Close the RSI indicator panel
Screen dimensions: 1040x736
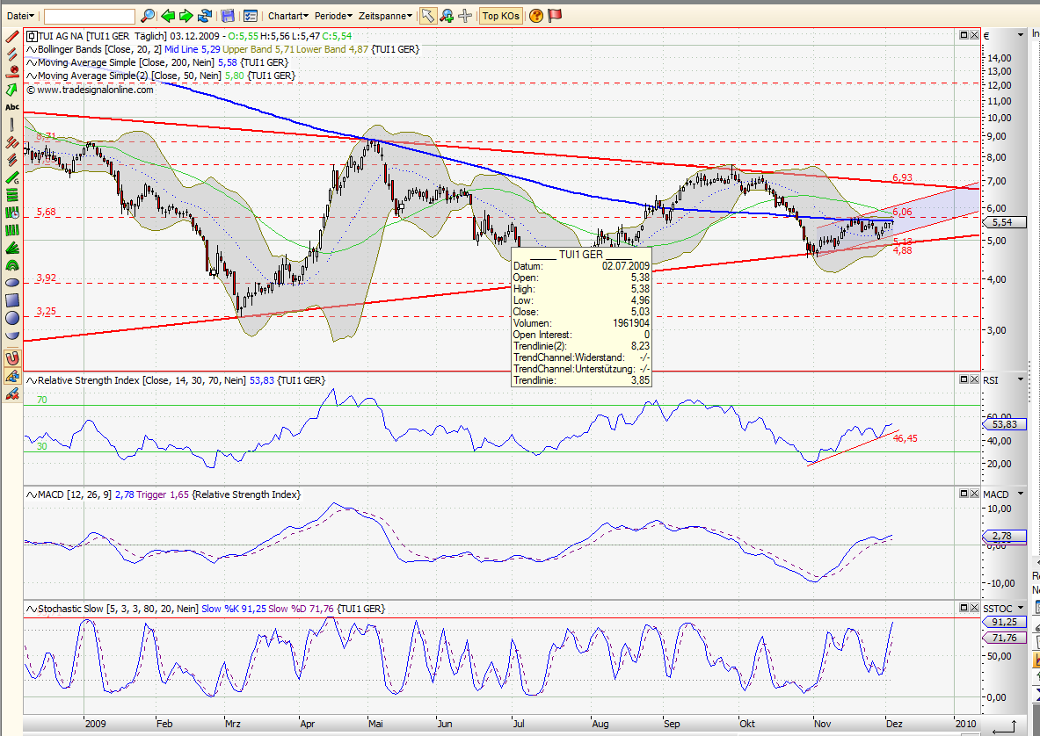pyautogui.click(x=974, y=379)
